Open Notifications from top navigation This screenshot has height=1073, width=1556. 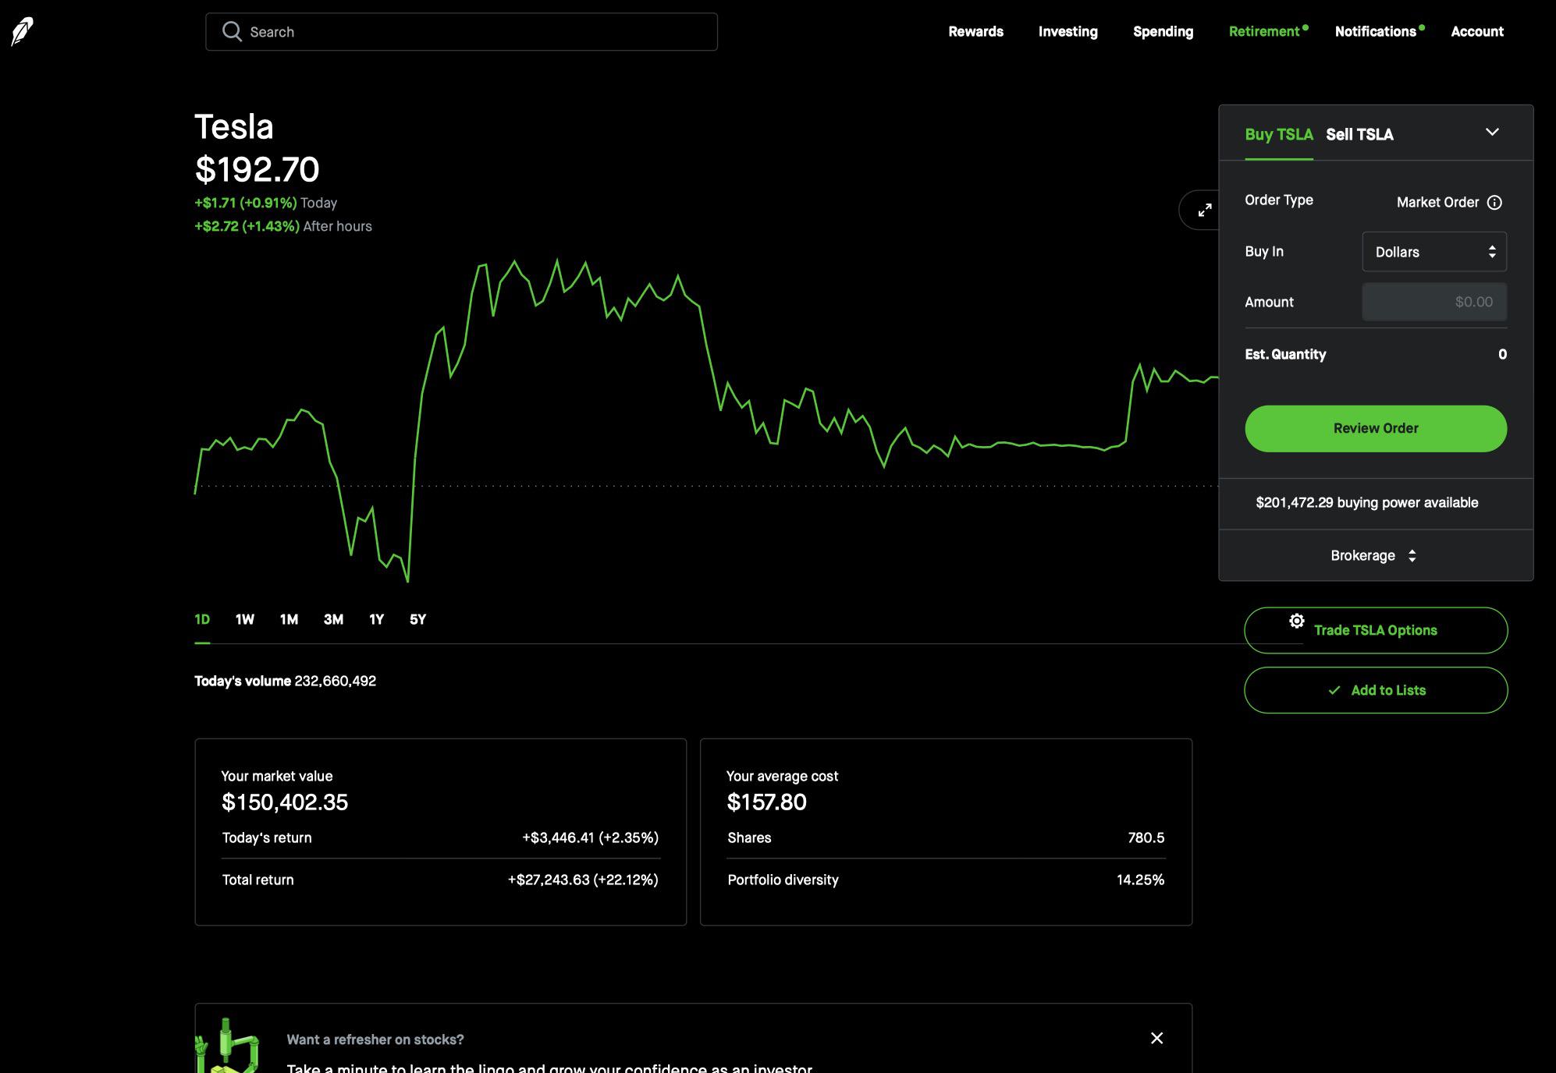coord(1375,32)
